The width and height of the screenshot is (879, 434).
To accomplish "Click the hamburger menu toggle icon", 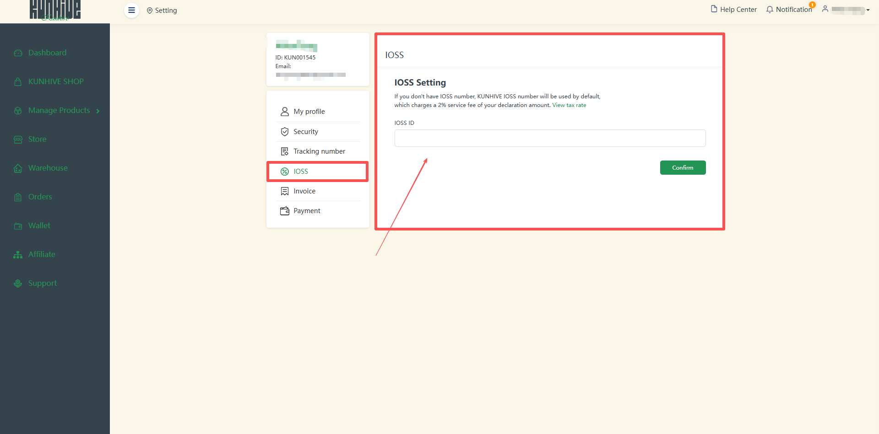I will click(x=131, y=10).
